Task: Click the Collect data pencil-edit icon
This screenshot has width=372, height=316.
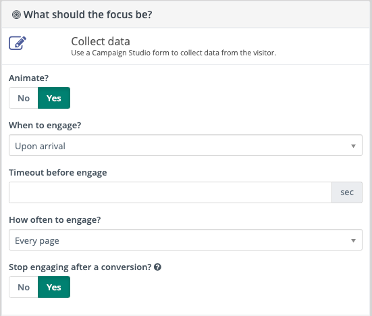Action: pos(18,43)
